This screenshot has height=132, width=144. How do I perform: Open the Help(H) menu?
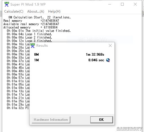(x=54, y=11)
